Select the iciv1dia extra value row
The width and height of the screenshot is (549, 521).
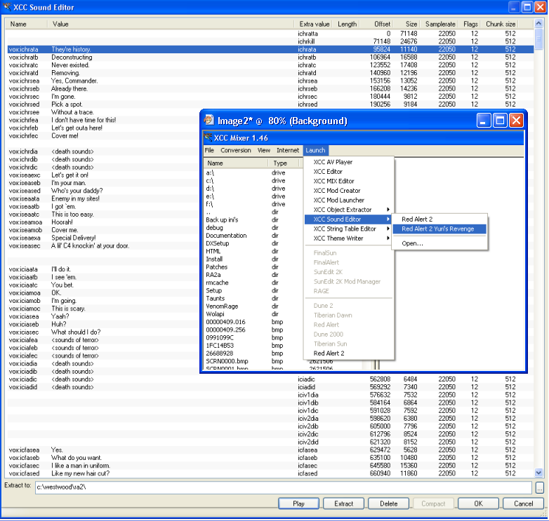click(x=270, y=395)
